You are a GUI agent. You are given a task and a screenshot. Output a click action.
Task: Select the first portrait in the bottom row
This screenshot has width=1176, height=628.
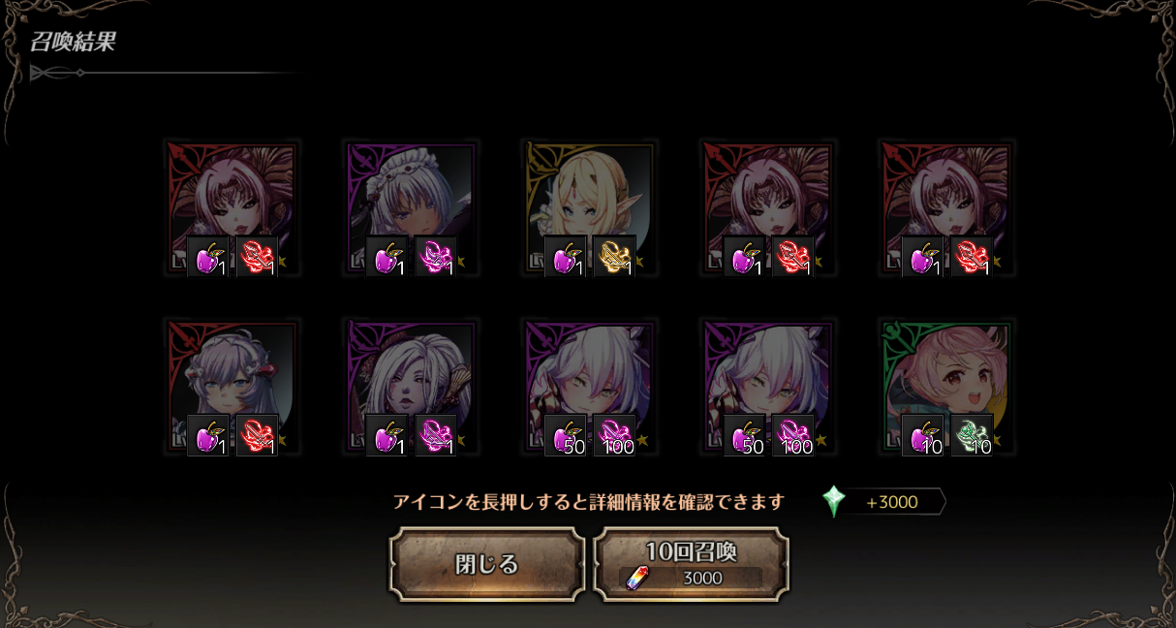click(232, 387)
